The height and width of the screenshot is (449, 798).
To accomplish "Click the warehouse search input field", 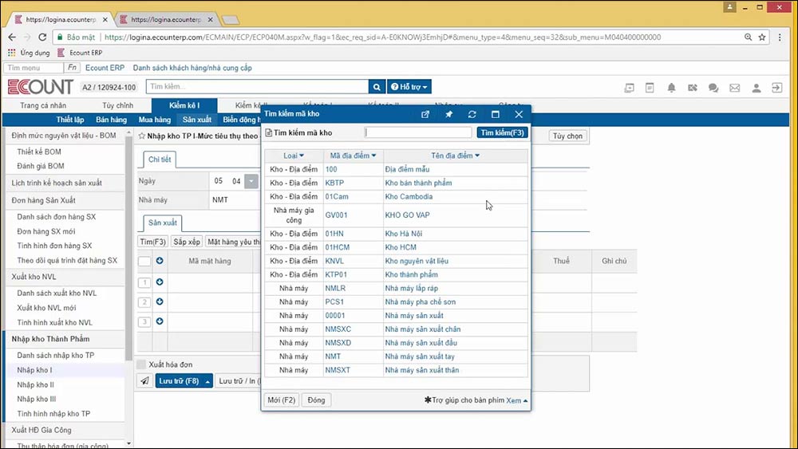I will click(418, 132).
